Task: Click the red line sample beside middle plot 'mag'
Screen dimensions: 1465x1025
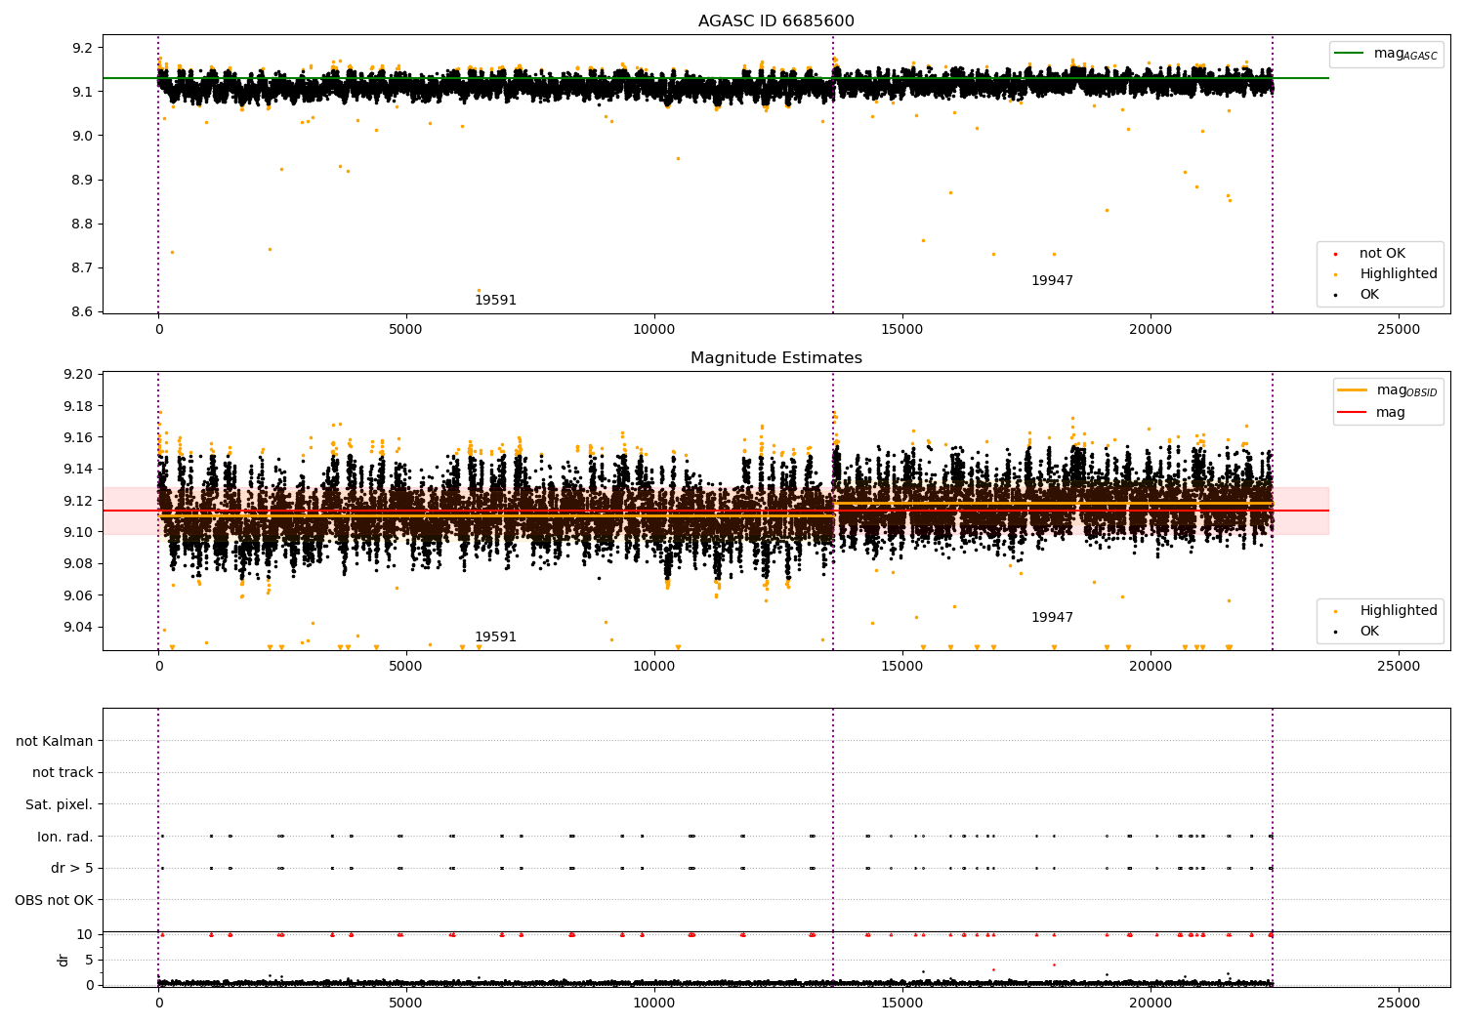Action: (1353, 413)
